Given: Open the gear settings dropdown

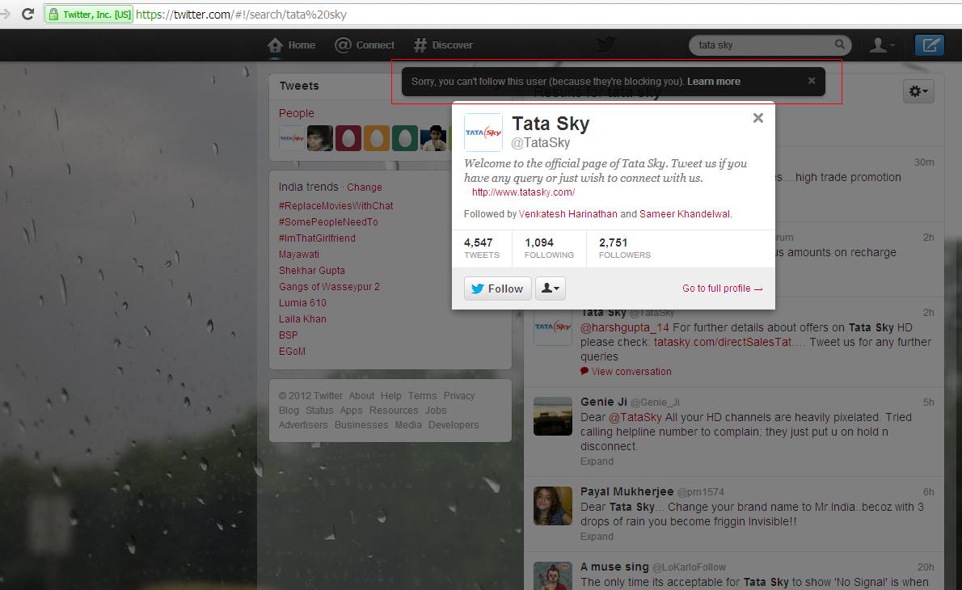Looking at the screenshot, I should [x=918, y=91].
